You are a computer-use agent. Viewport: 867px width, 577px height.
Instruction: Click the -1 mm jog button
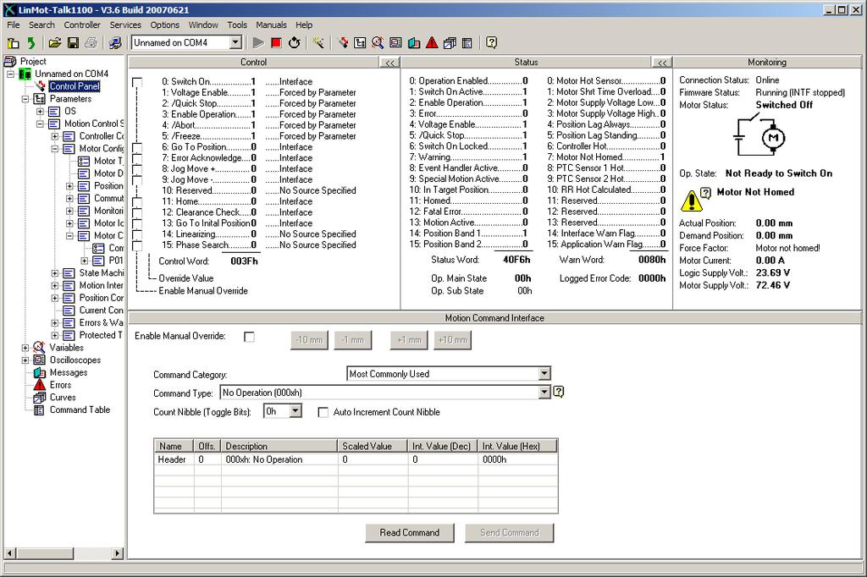click(353, 340)
